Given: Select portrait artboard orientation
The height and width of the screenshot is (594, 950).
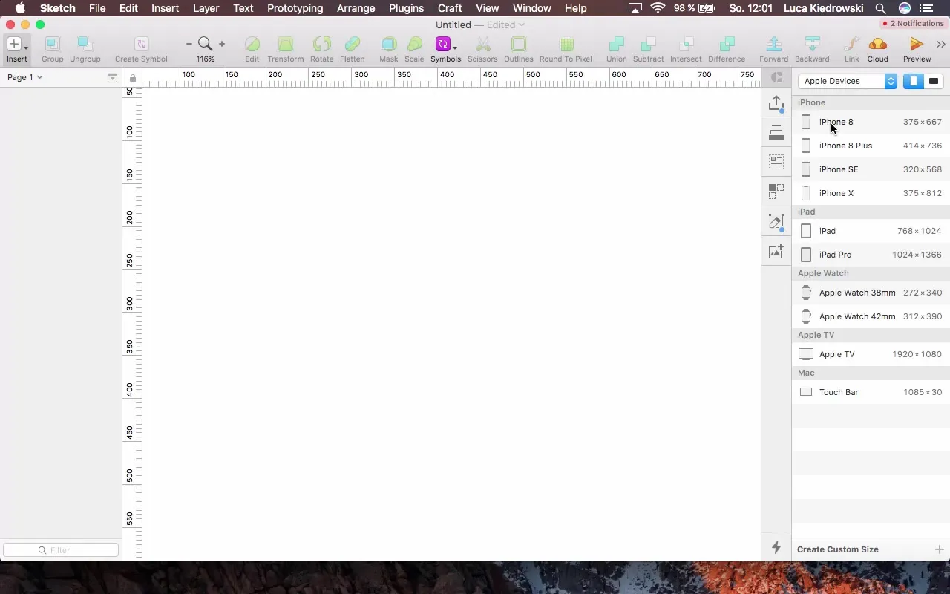Looking at the screenshot, I should pyautogui.click(x=914, y=81).
